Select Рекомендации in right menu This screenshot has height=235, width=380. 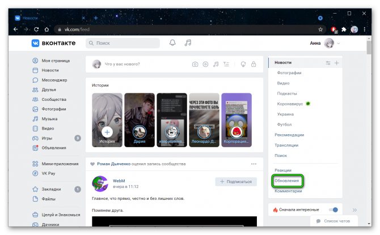(289, 135)
